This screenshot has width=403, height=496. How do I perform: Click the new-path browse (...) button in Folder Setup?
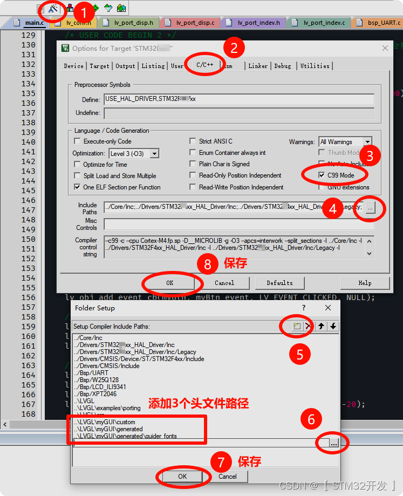coord(334,443)
